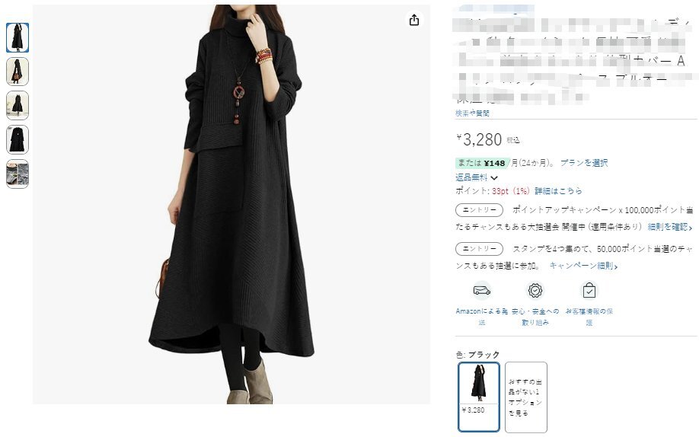This screenshot has height=437, width=699.
Task: Click the share icon on product image
Action: 414,20
